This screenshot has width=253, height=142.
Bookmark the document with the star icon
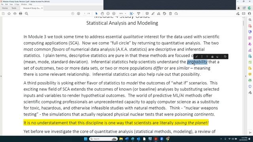click(x=9, y=14)
